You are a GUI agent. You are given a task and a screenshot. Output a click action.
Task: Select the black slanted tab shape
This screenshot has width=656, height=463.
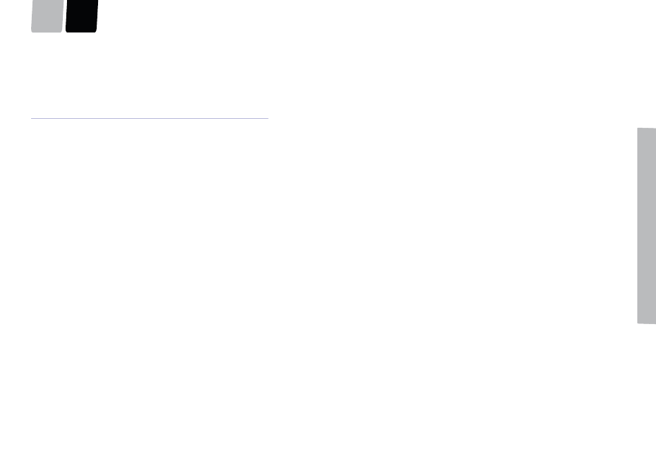click(81, 16)
